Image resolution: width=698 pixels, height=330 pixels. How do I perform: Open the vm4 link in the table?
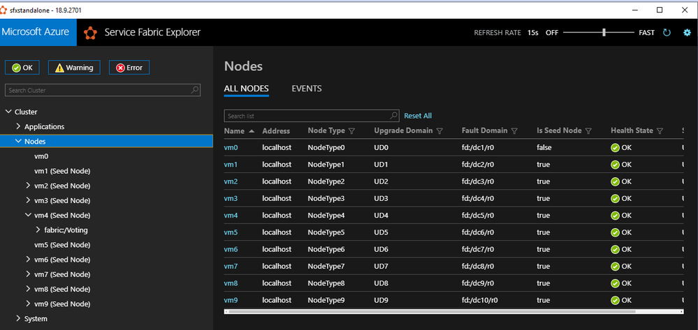231,216
